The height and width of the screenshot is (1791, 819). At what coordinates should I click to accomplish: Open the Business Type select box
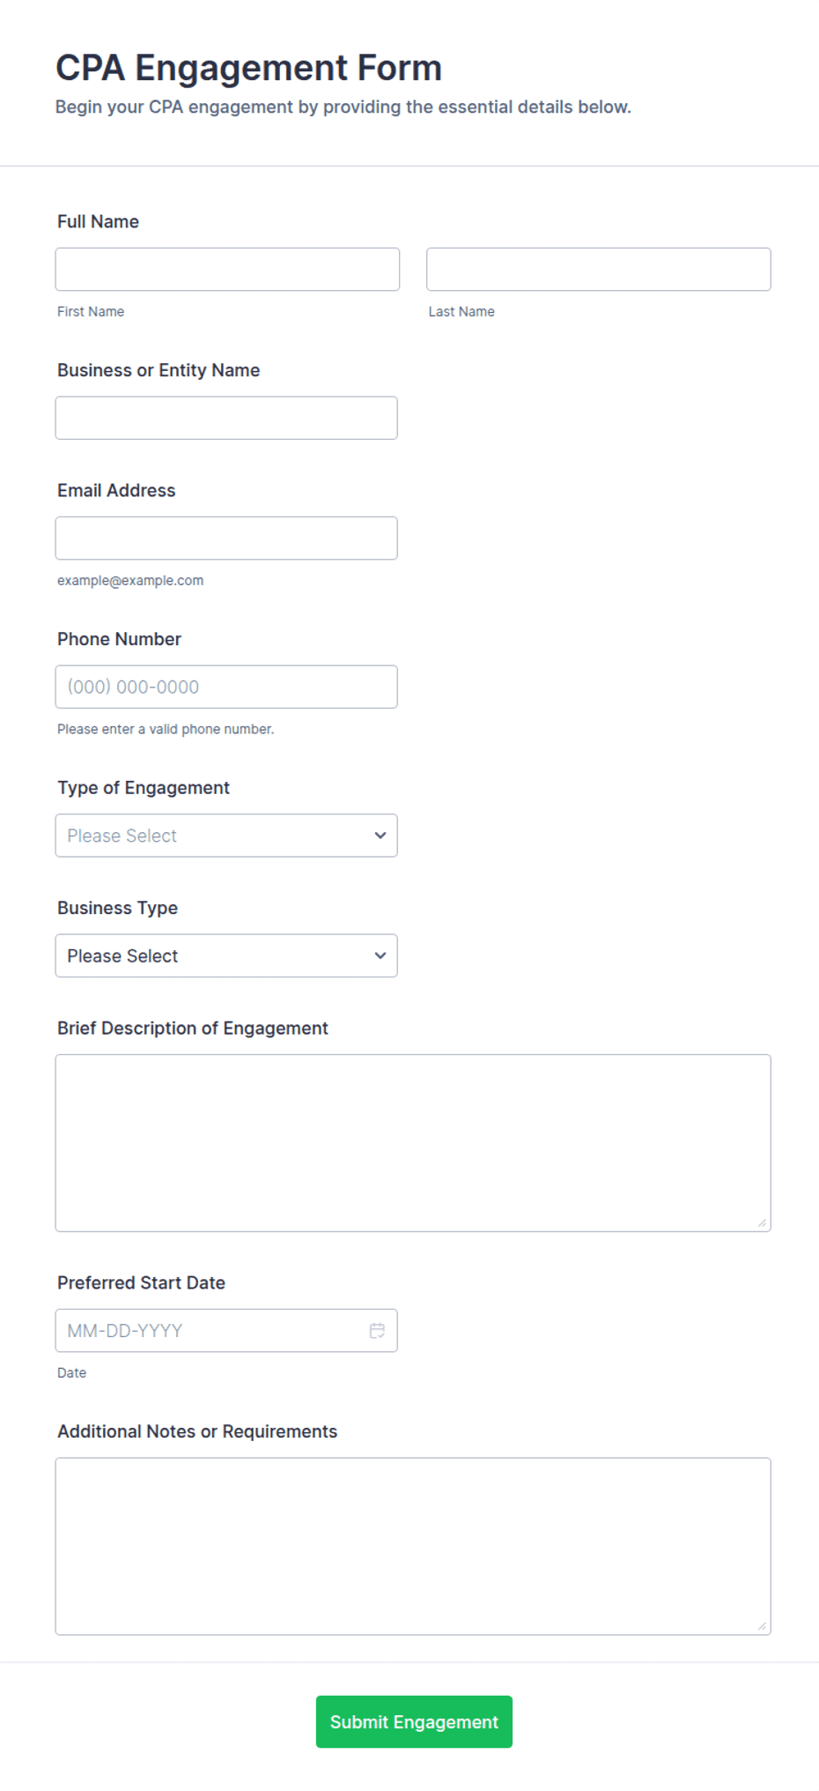[226, 955]
